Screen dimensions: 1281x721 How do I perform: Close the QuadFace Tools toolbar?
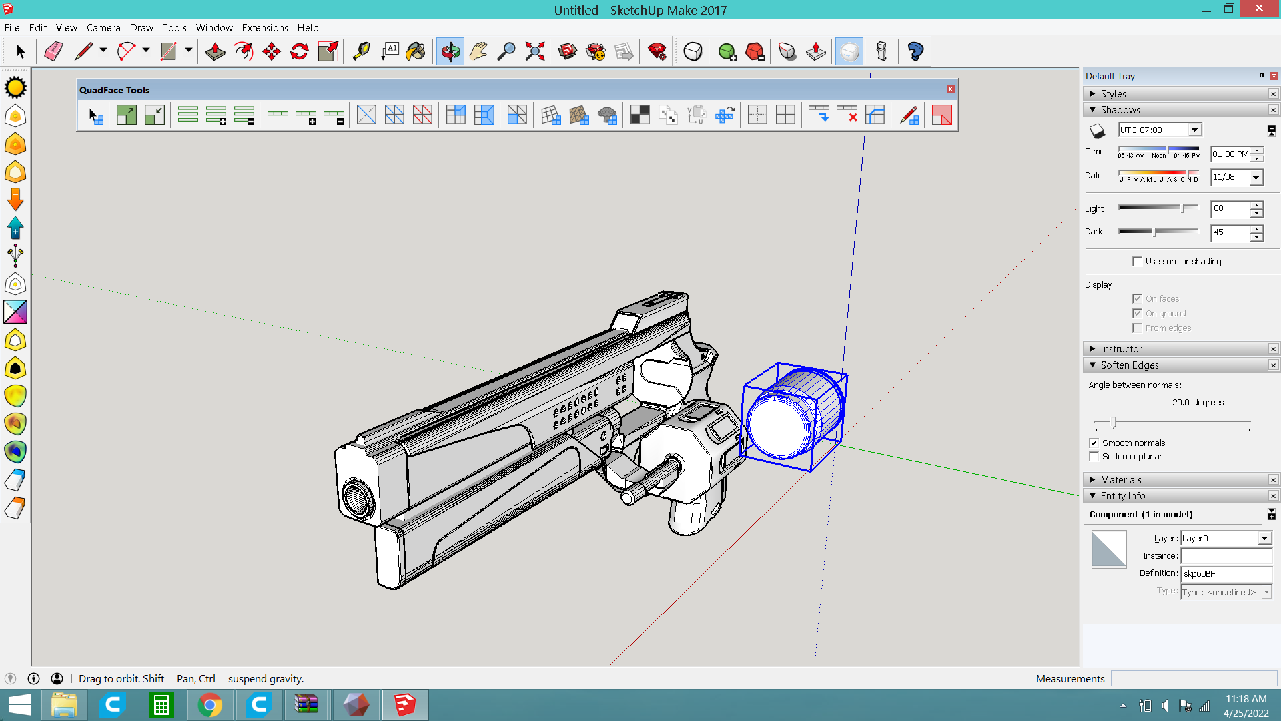[x=950, y=89]
